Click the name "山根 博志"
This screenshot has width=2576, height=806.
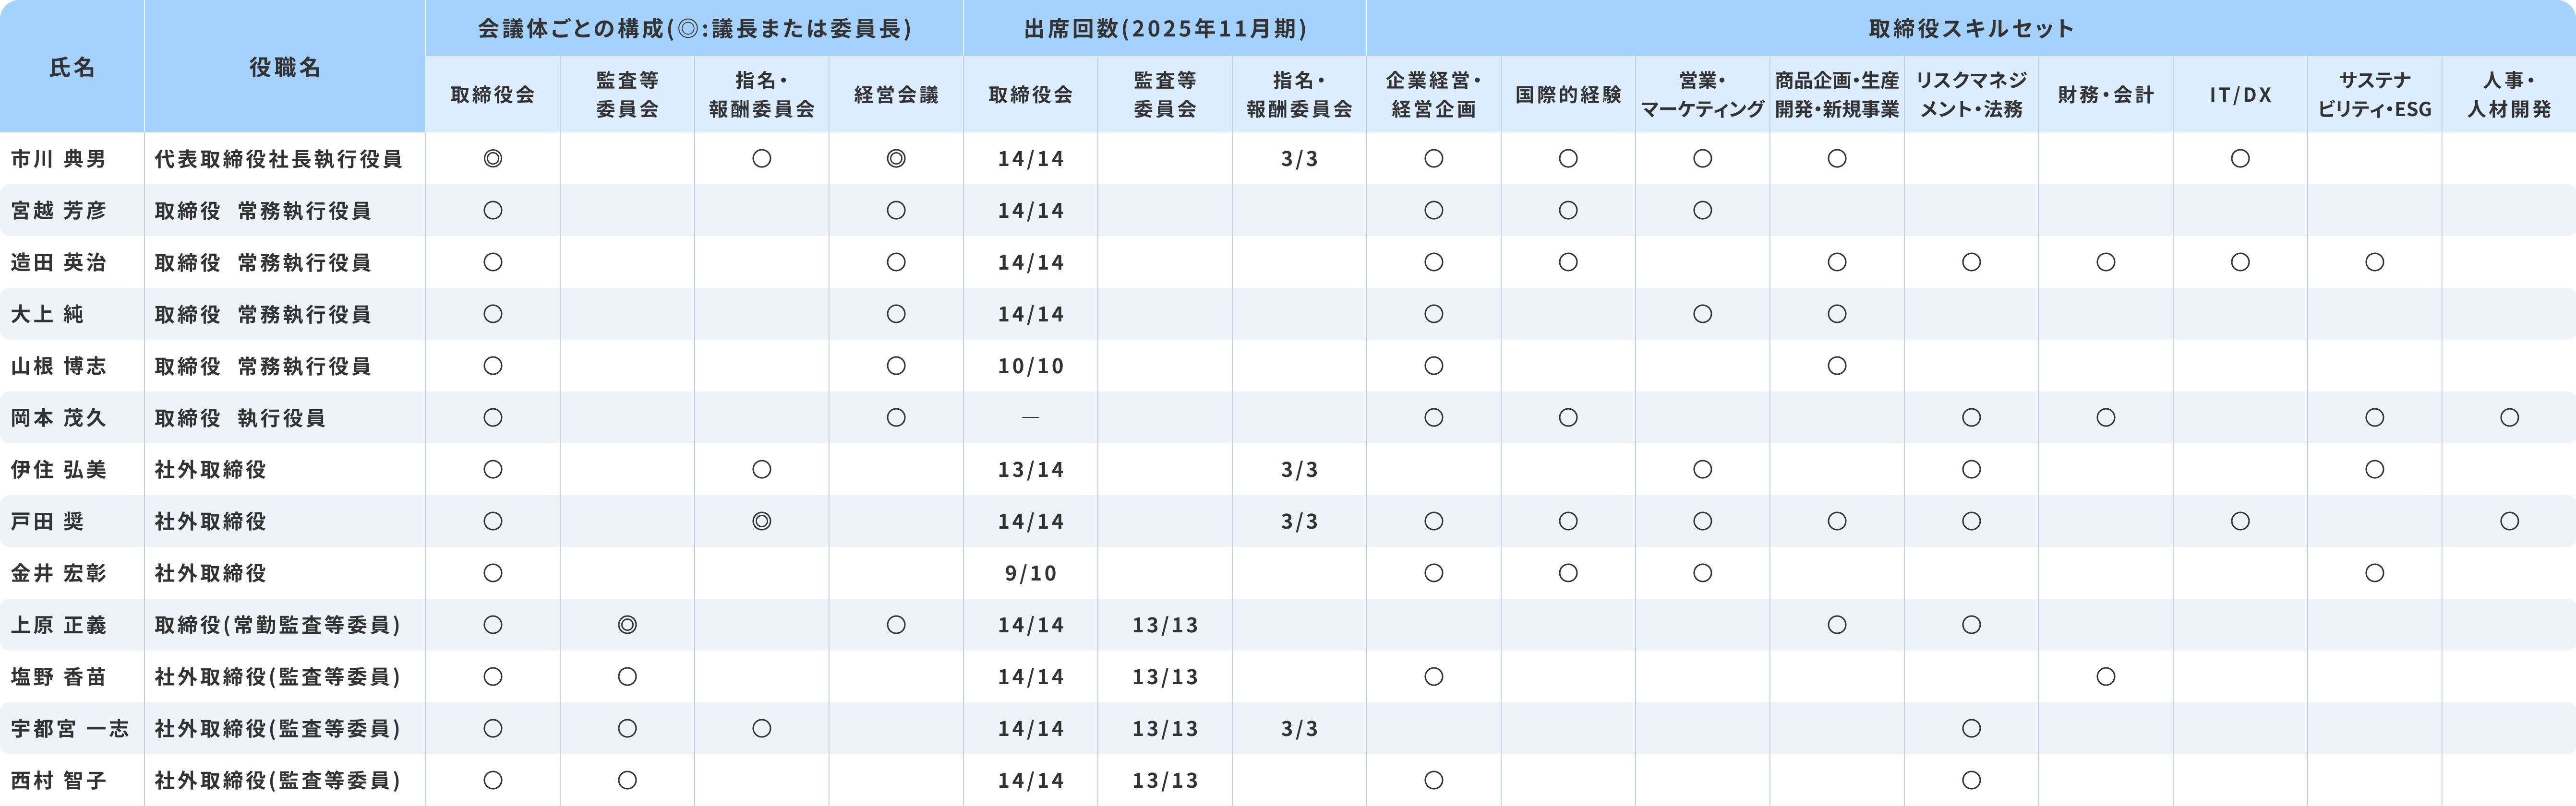point(58,367)
